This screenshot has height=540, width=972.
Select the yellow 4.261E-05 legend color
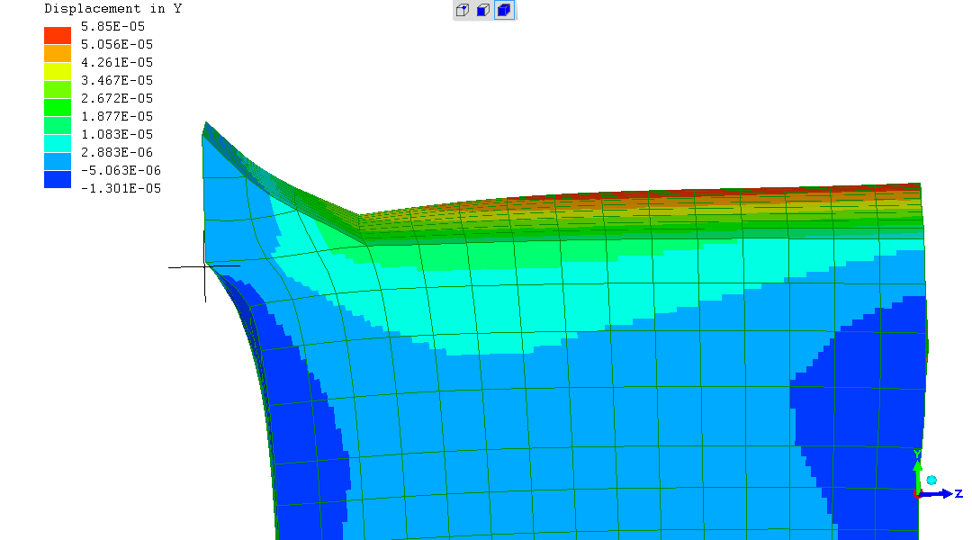point(58,71)
